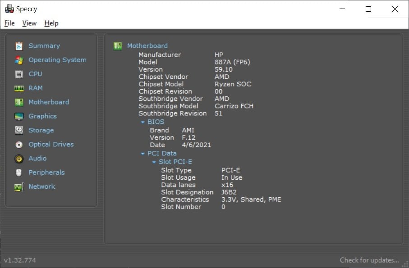Grab the resize grip at window corner
409x268 pixels.
pos(405,264)
